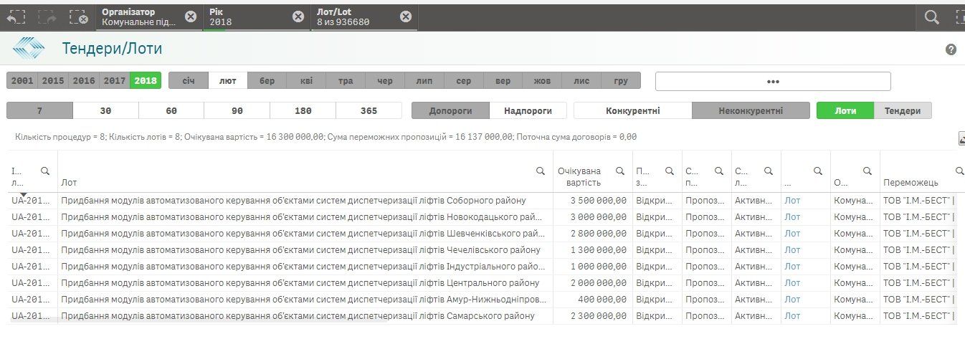Select the Надпороги filter
This screenshot has width=965, height=339.
pos(528,111)
